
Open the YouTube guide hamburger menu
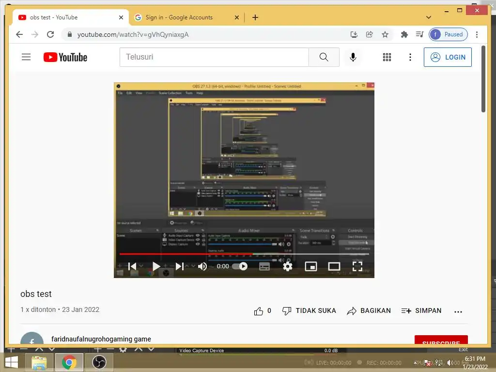point(26,57)
